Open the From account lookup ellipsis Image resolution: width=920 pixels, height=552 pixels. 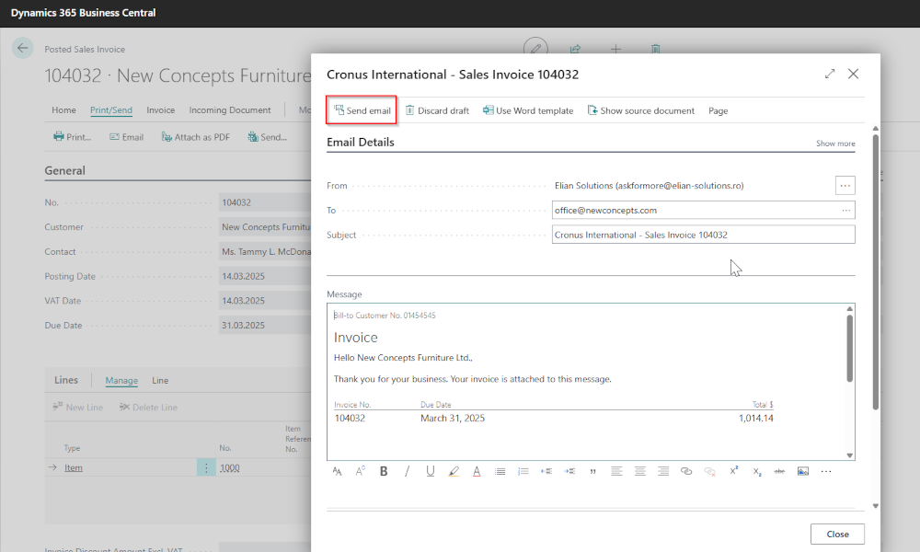[x=845, y=185]
